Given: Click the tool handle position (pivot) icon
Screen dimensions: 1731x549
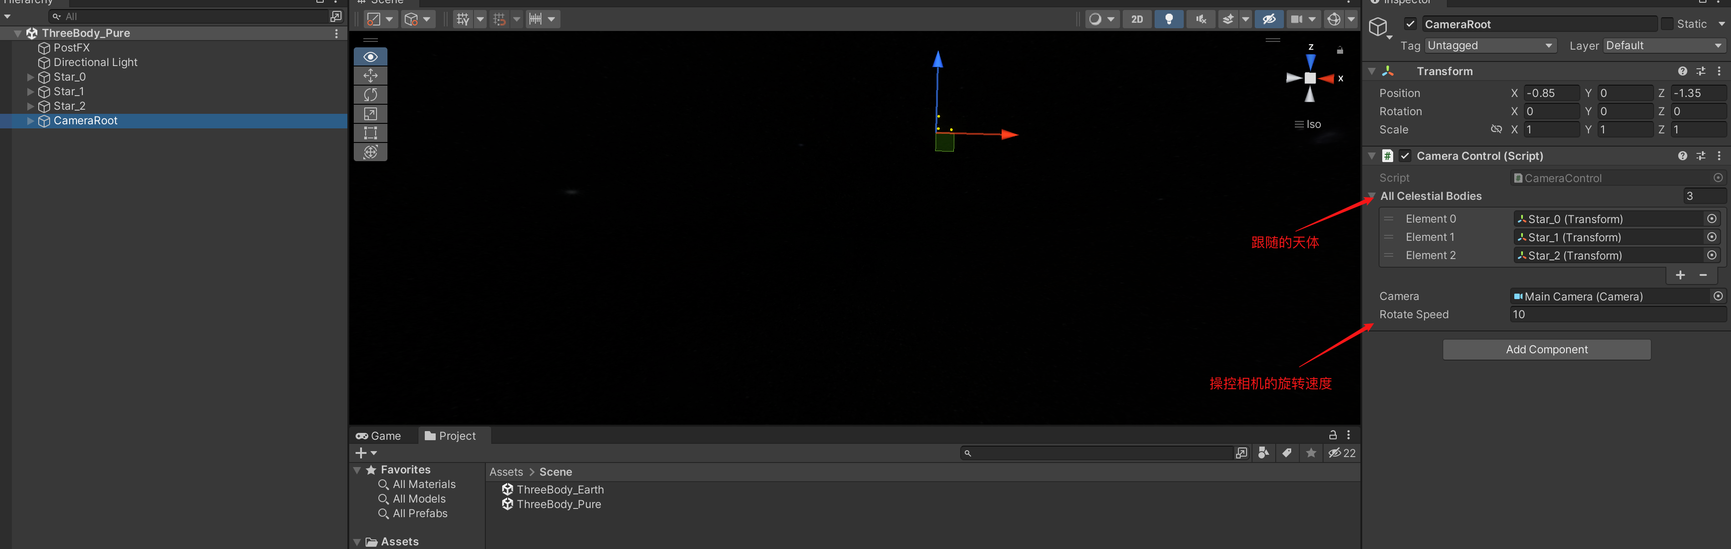Looking at the screenshot, I should pos(374,20).
